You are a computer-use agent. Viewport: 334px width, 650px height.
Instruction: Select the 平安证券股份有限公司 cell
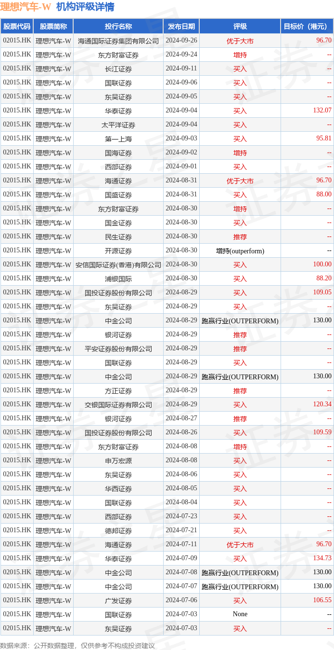click(118, 349)
